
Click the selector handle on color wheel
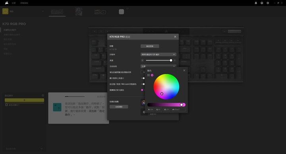pos(162,94)
